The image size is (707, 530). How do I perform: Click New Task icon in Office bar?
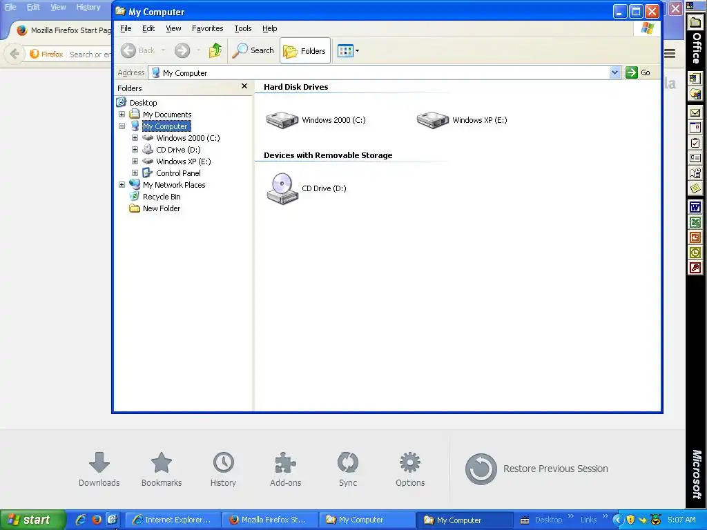click(695, 143)
